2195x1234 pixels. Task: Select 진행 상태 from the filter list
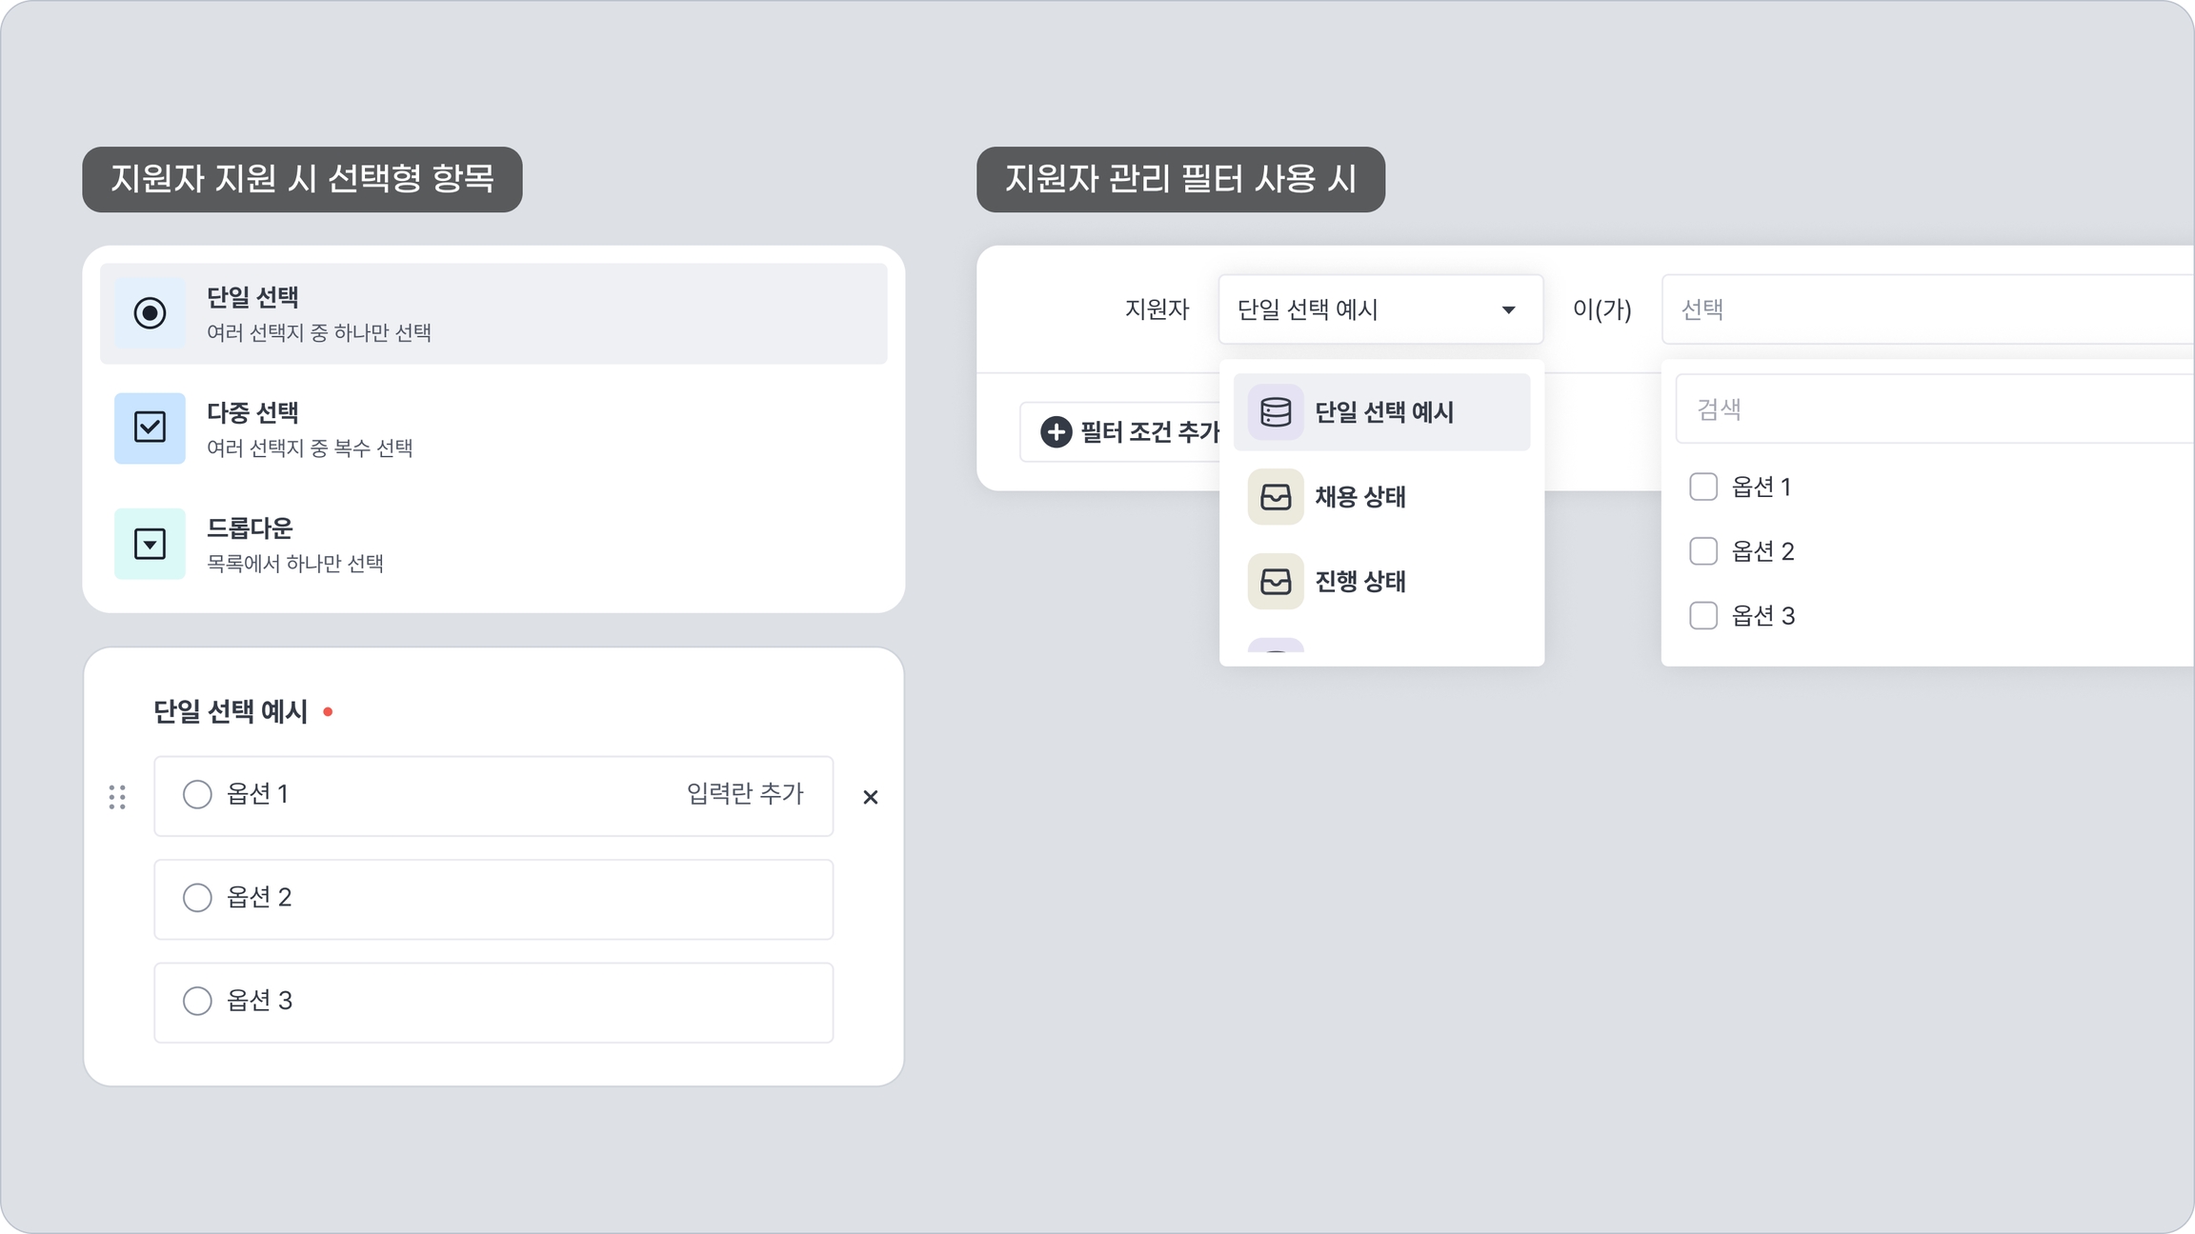1360,581
